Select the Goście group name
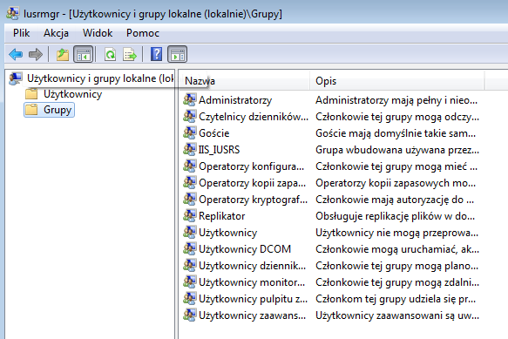The height and width of the screenshot is (339, 508). [213, 133]
